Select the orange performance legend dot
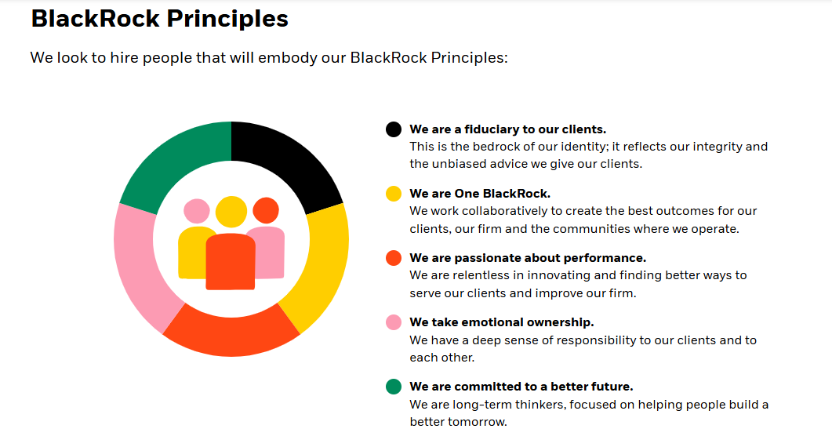 [393, 258]
